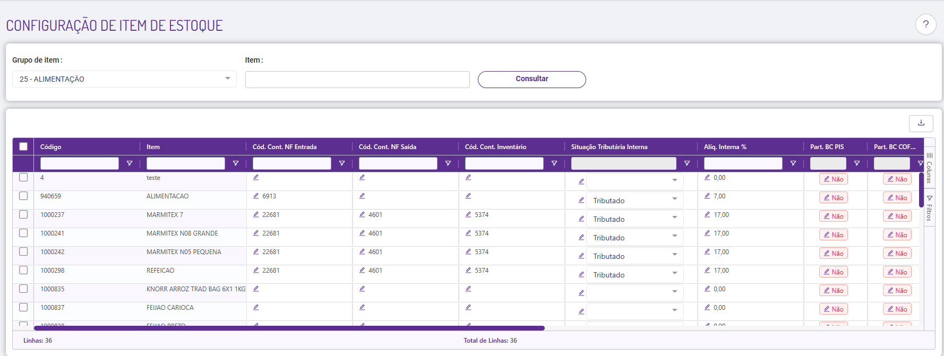Open Tributado dropdown for REFEICAO row
This screenshot has width=944, height=356.
point(635,274)
